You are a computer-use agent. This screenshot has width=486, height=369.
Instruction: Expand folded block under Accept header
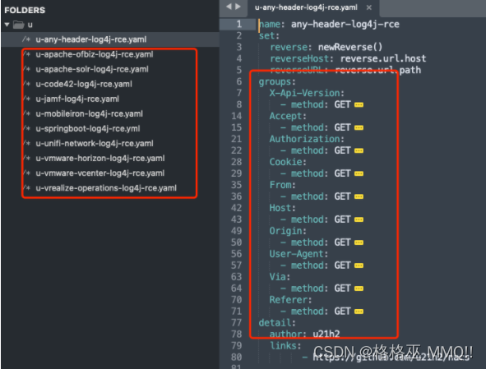coord(359,128)
